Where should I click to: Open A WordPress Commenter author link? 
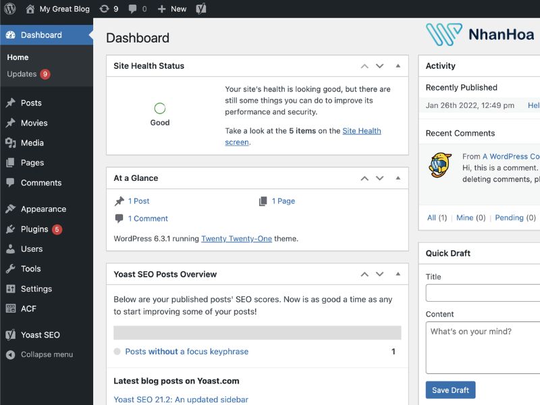point(511,157)
